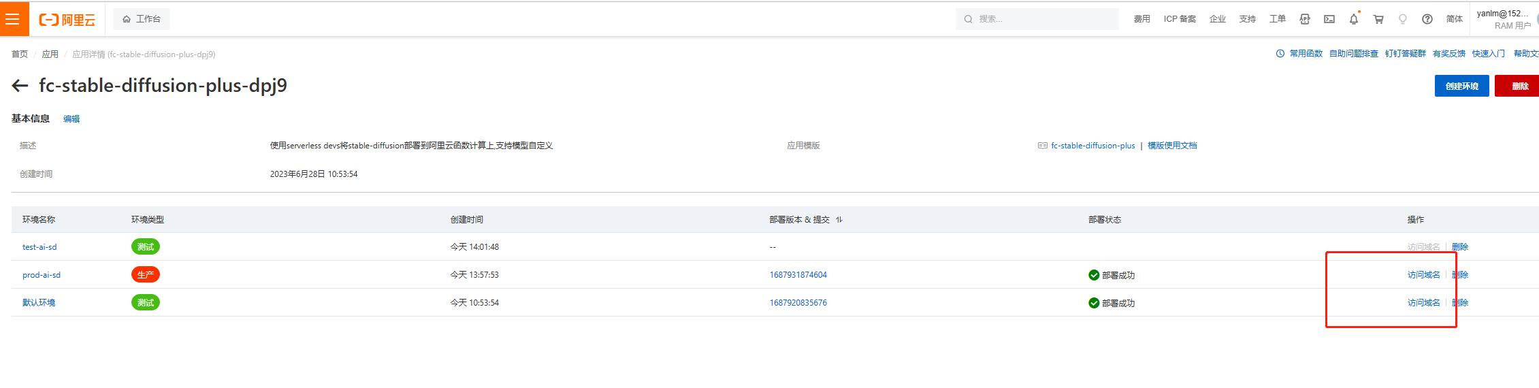Open deployment version 1687920835676
This screenshot has height=388, width=1539.
click(798, 303)
